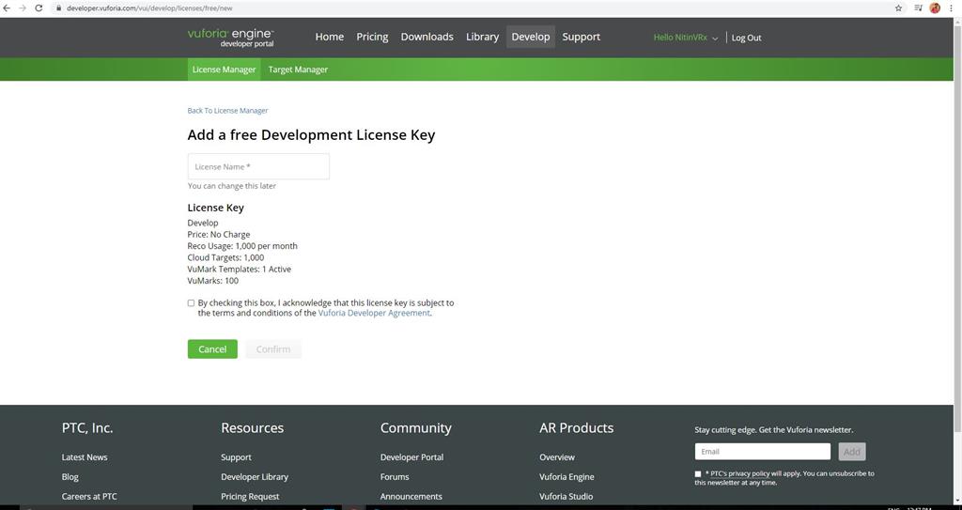The width and height of the screenshot is (962, 510).
Task: Open Forums footer link
Action: (395, 477)
